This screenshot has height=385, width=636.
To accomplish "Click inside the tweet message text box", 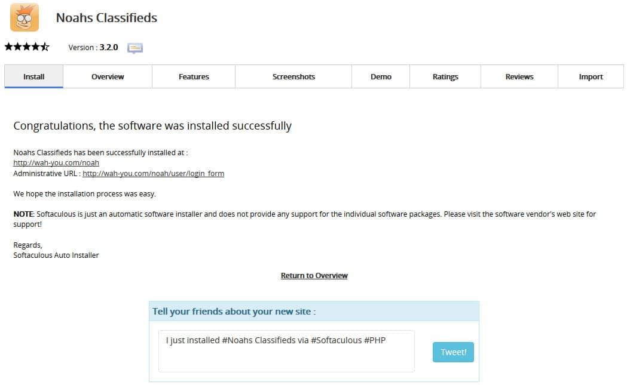I will pyautogui.click(x=286, y=351).
